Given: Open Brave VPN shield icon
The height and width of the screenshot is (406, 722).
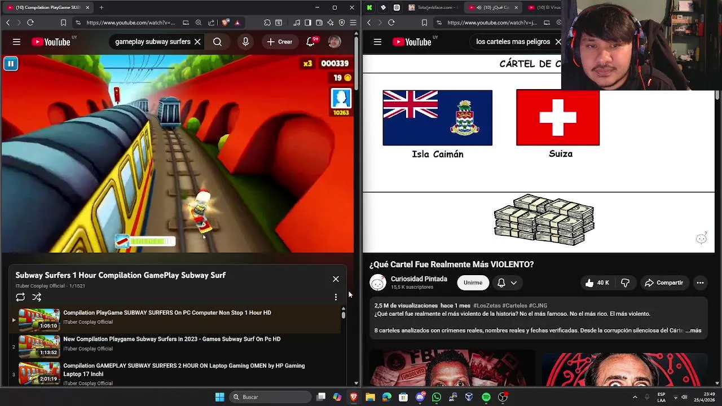Looking at the screenshot, I should click(x=342, y=23).
